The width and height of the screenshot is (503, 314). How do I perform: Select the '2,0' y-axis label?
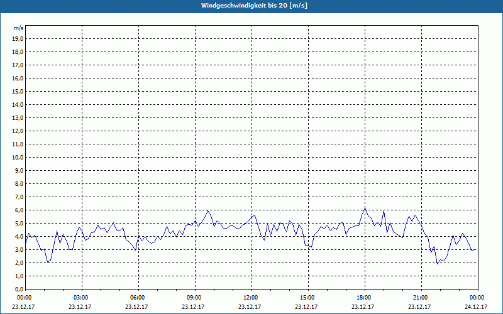[19, 263]
